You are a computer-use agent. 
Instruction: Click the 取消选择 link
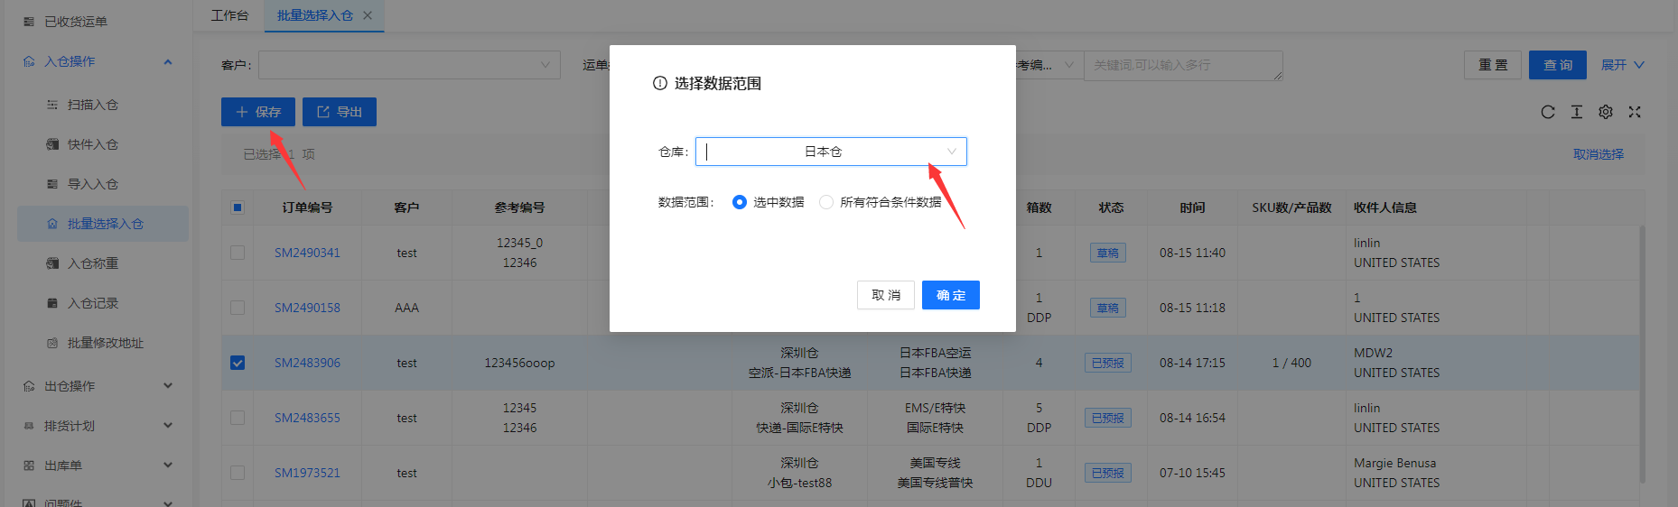(1598, 154)
